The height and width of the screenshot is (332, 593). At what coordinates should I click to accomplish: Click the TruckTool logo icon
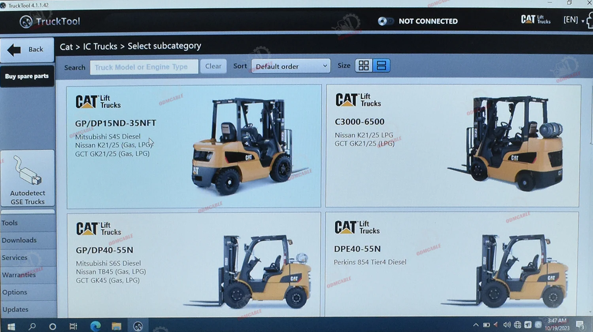coord(26,22)
